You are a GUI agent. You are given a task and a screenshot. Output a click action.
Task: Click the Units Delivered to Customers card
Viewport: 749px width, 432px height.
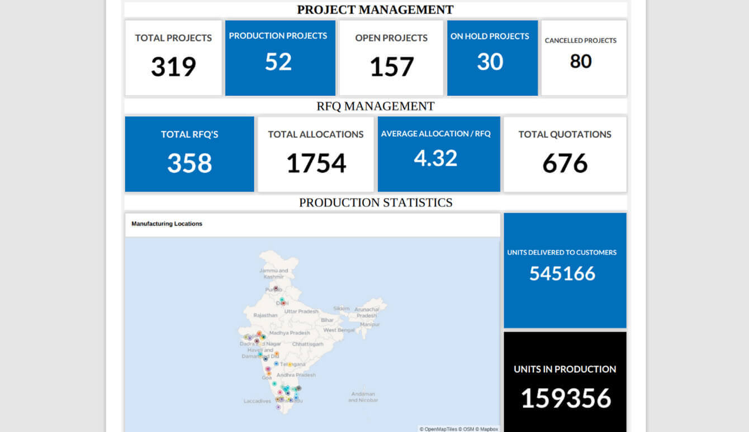coord(565,270)
